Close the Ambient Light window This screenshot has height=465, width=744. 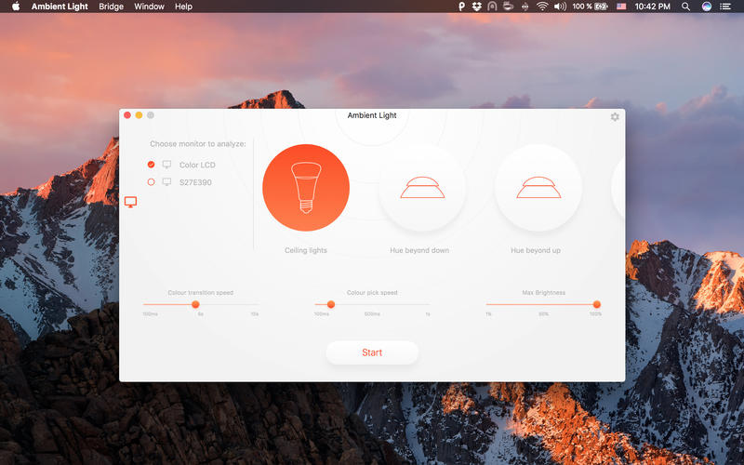[x=127, y=114]
